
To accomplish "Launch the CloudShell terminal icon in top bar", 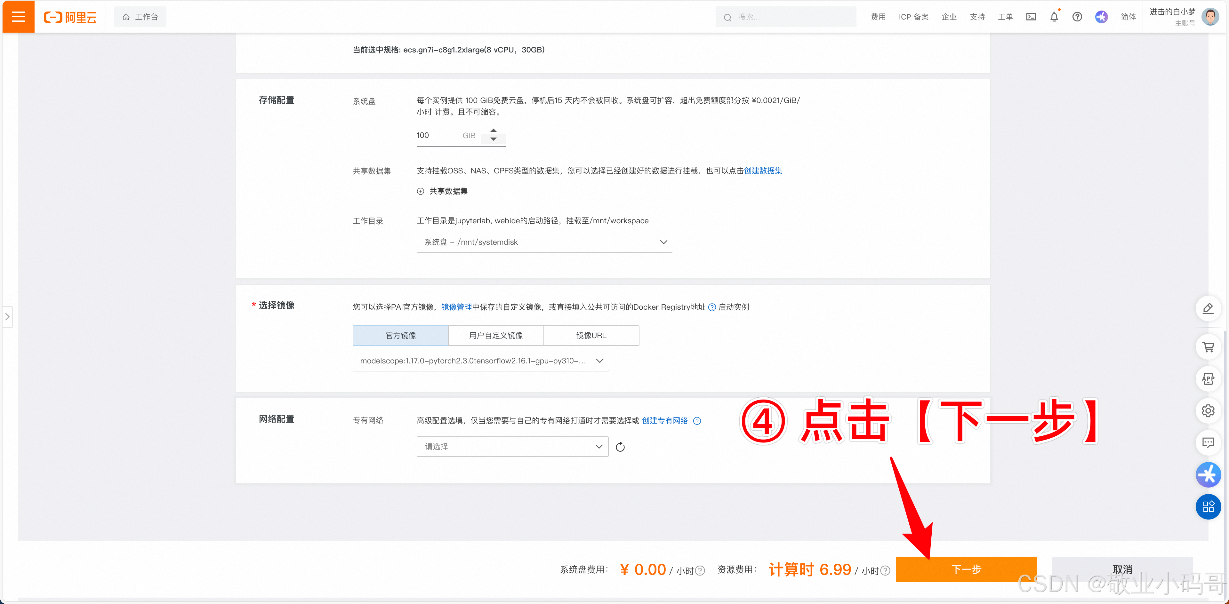I will tap(1031, 16).
